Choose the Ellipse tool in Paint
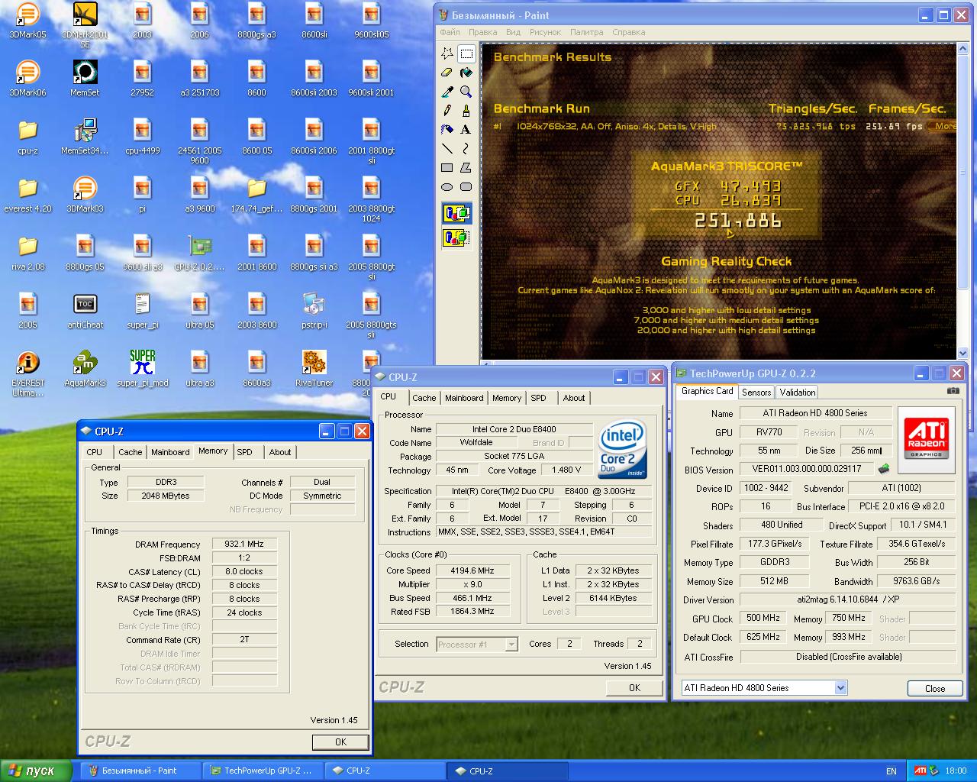 click(447, 187)
